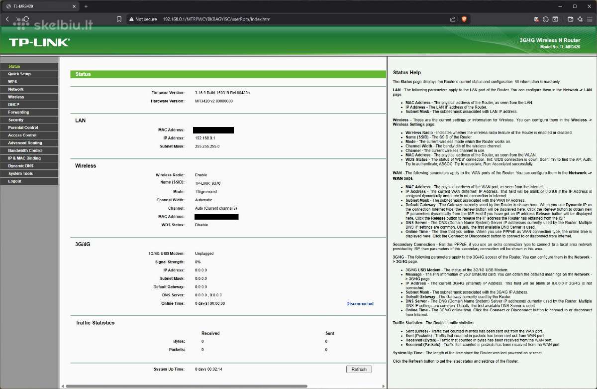
Task: Go back with the browser back arrow
Action: point(7,19)
